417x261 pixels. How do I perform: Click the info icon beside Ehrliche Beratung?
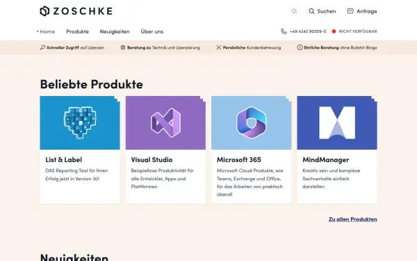click(300, 47)
